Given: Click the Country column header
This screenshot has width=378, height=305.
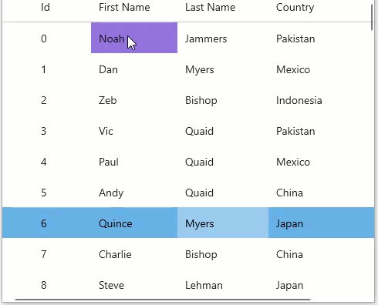Looking at the screenshot, I should pyautogui.click(x=295, y=7).
